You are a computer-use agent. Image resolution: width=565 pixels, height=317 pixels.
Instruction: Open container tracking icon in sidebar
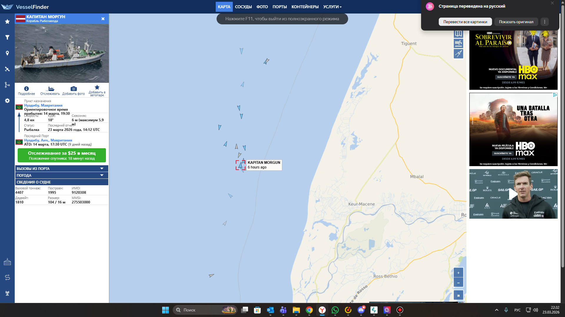7,262
